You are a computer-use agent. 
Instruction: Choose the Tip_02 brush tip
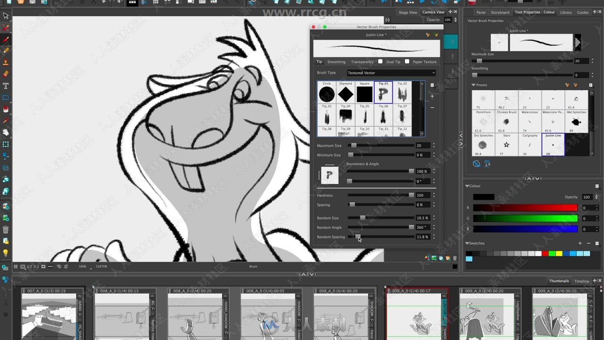[x=402, y=92]
